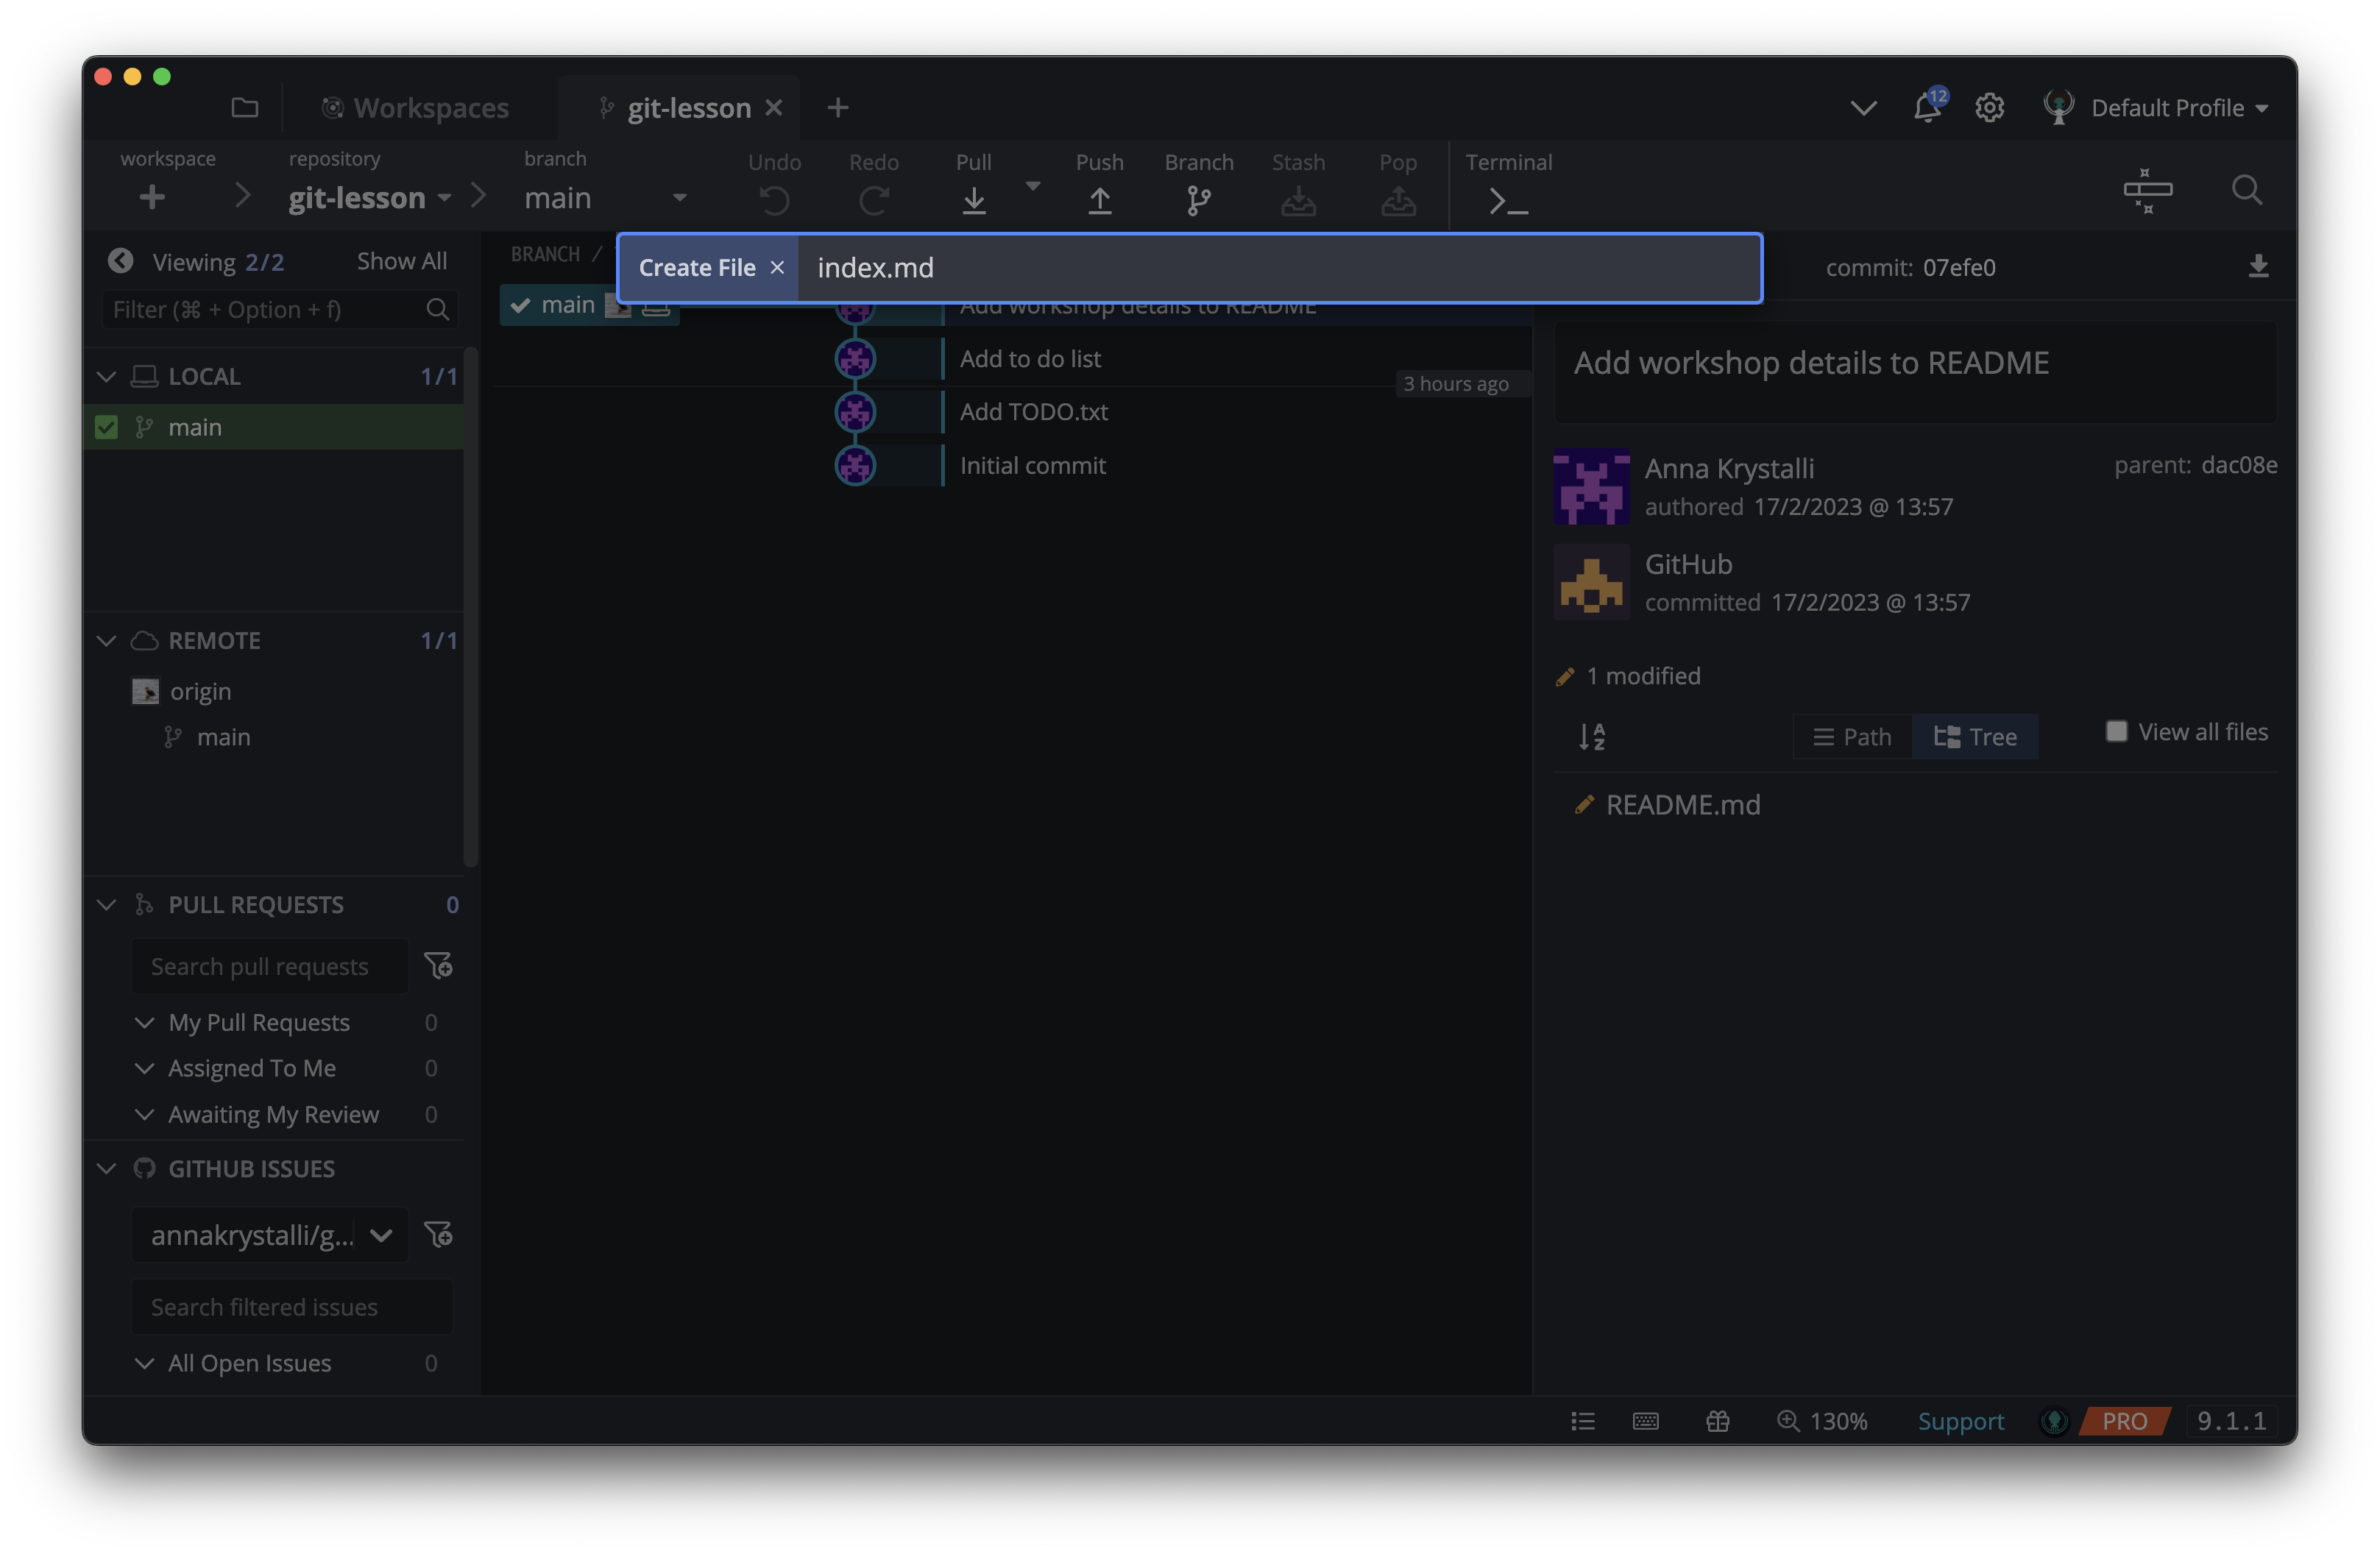Screen dimensions: 2380x1554
Task: Click the commit hash 07efe0
Action: tap(1958, 267)
